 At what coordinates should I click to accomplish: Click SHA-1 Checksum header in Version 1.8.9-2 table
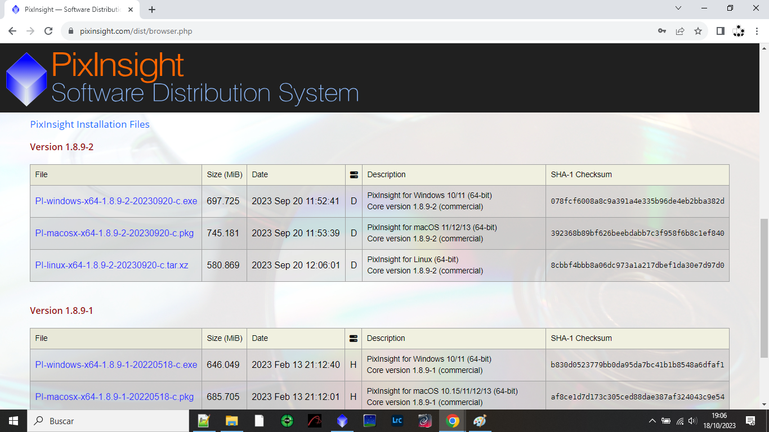[x=581, y=174]
